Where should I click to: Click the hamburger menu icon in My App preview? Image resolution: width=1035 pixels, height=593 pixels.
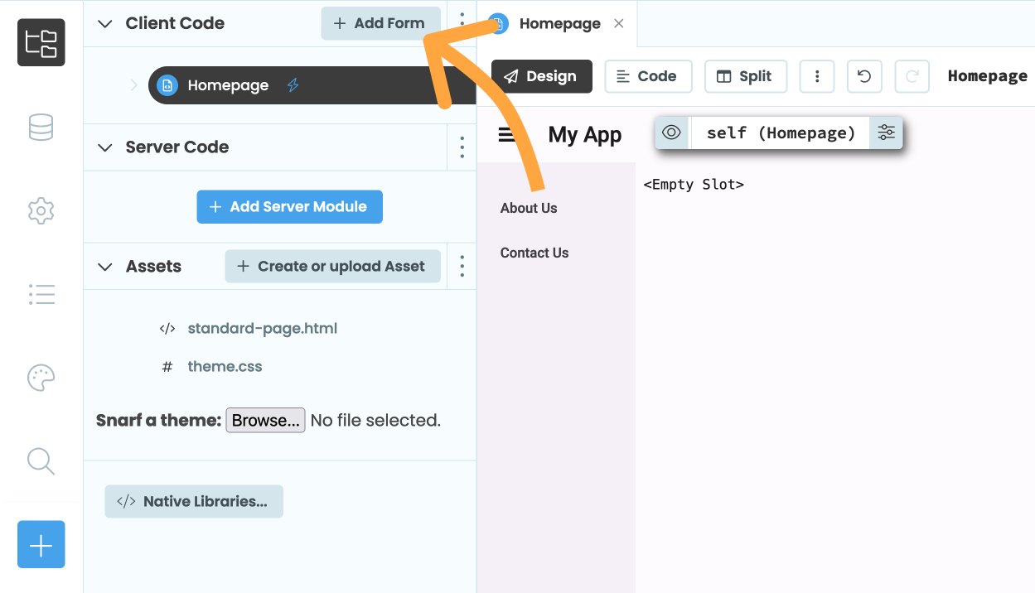point(507,135)
